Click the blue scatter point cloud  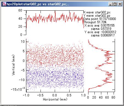55,78
